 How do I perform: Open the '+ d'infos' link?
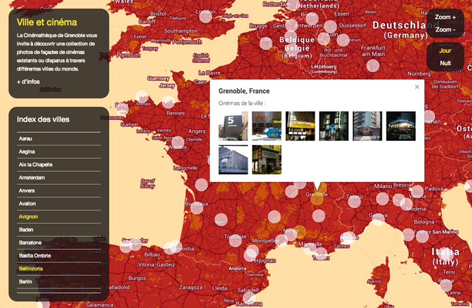[x=29, y=82]
